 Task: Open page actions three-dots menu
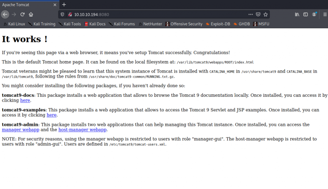[x=250, y=15]
